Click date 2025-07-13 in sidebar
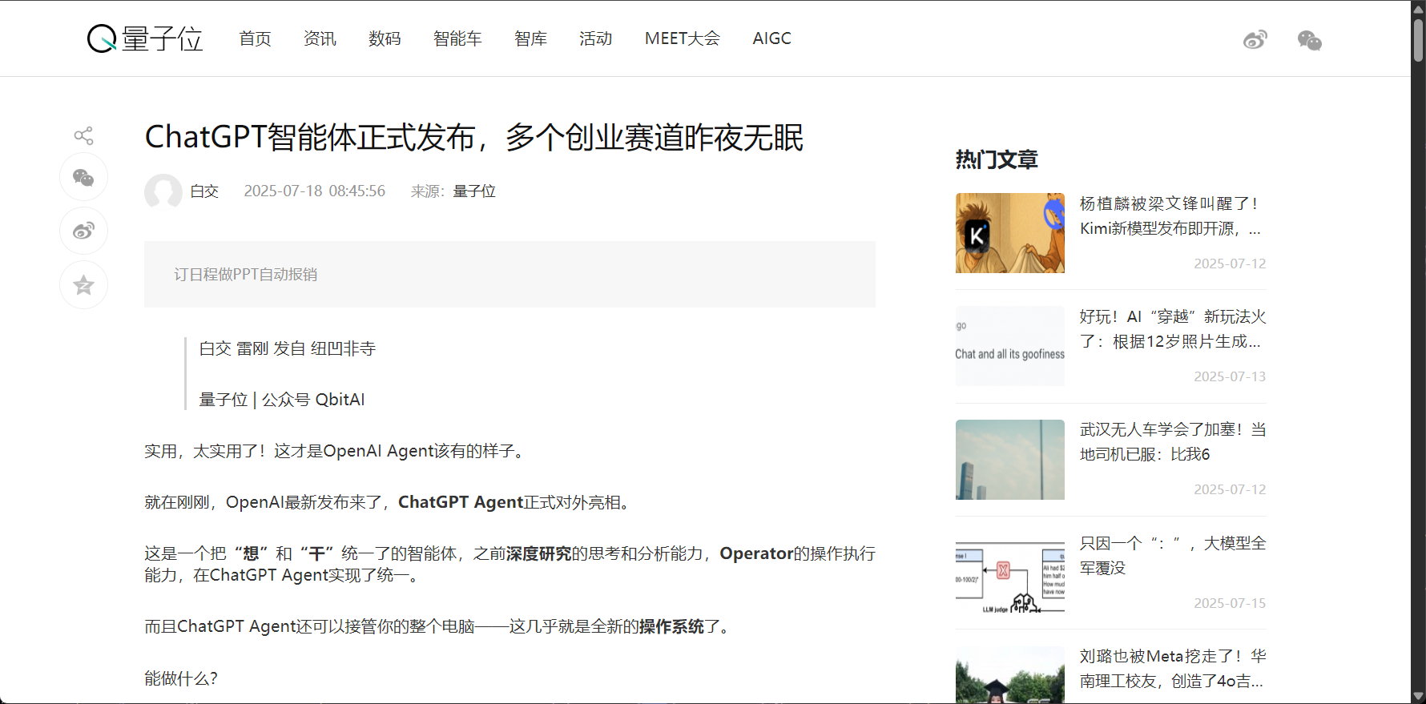The image size is (1426, 704). pos(1230,376)
